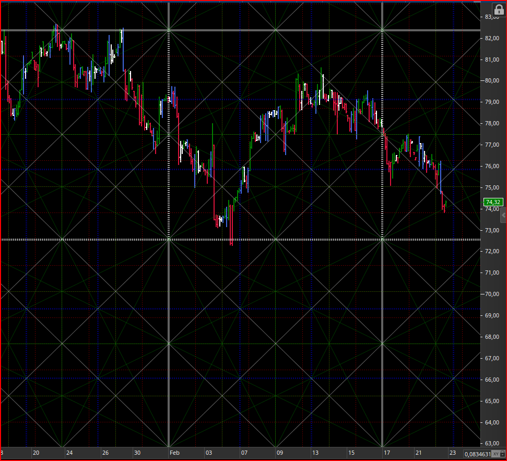This screenshot has width=507, height=461.
Task: Click the 17 date label on time axis
Action: tap(387, 453)
